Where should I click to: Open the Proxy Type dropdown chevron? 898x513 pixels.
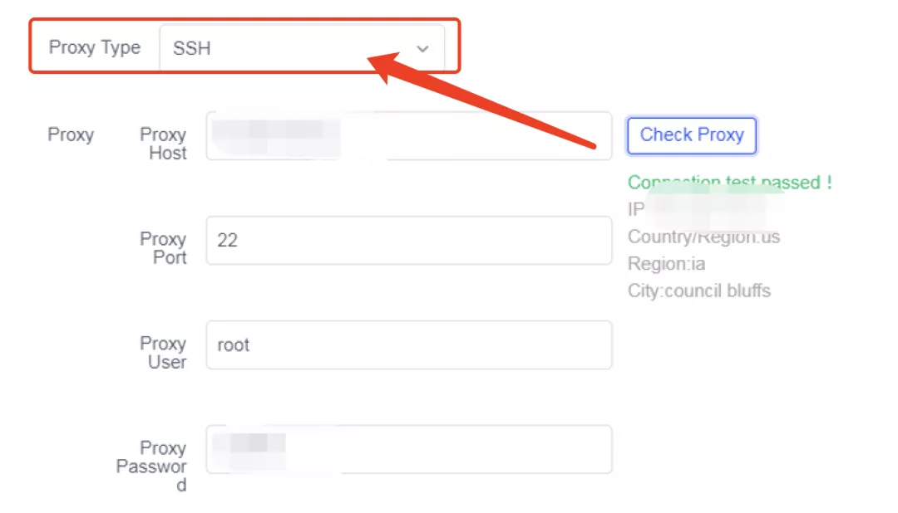(422, 49)
